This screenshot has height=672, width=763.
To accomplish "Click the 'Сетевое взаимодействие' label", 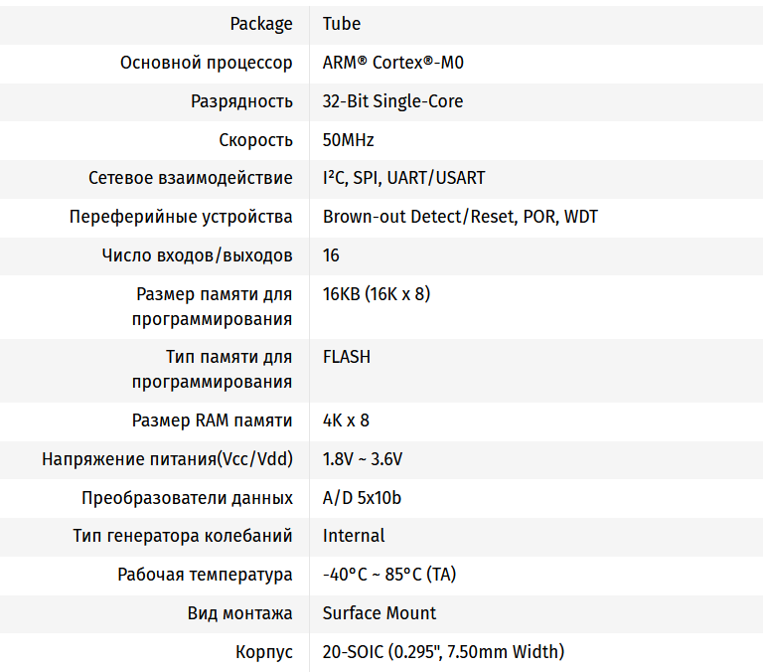I will pyautogui.click(x=191, y=179).
